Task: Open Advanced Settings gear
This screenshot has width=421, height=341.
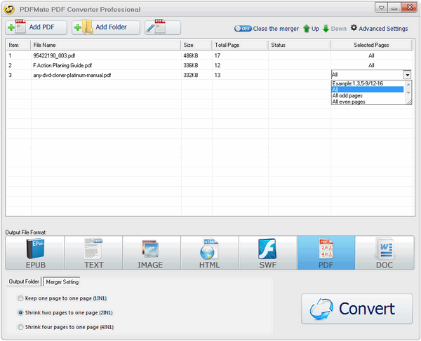Action: pyautogui.click(x=380, y=29)
